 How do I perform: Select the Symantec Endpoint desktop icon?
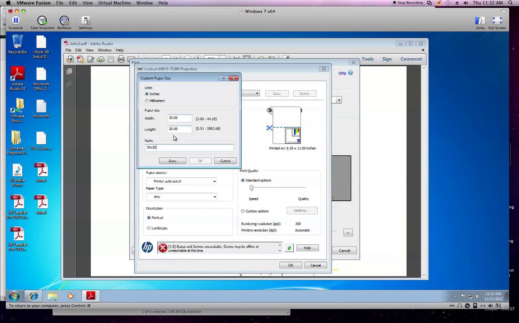pos(17,143)
